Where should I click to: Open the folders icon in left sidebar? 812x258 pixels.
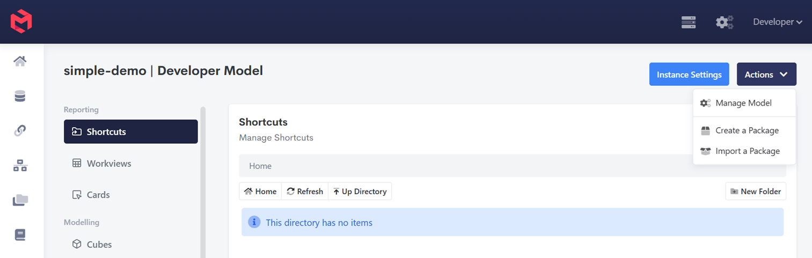[20, 200]
